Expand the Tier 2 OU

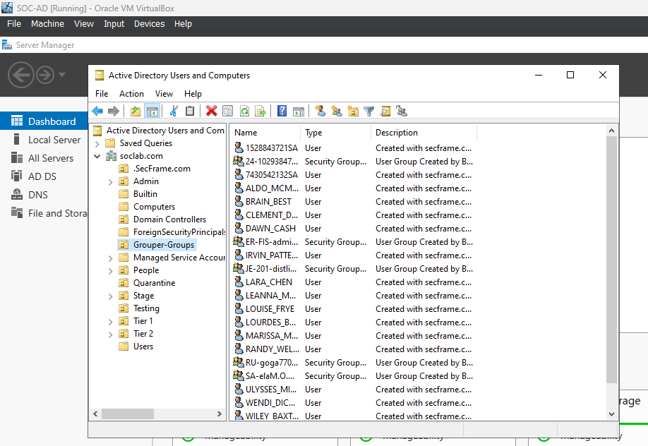coord(110,334)
